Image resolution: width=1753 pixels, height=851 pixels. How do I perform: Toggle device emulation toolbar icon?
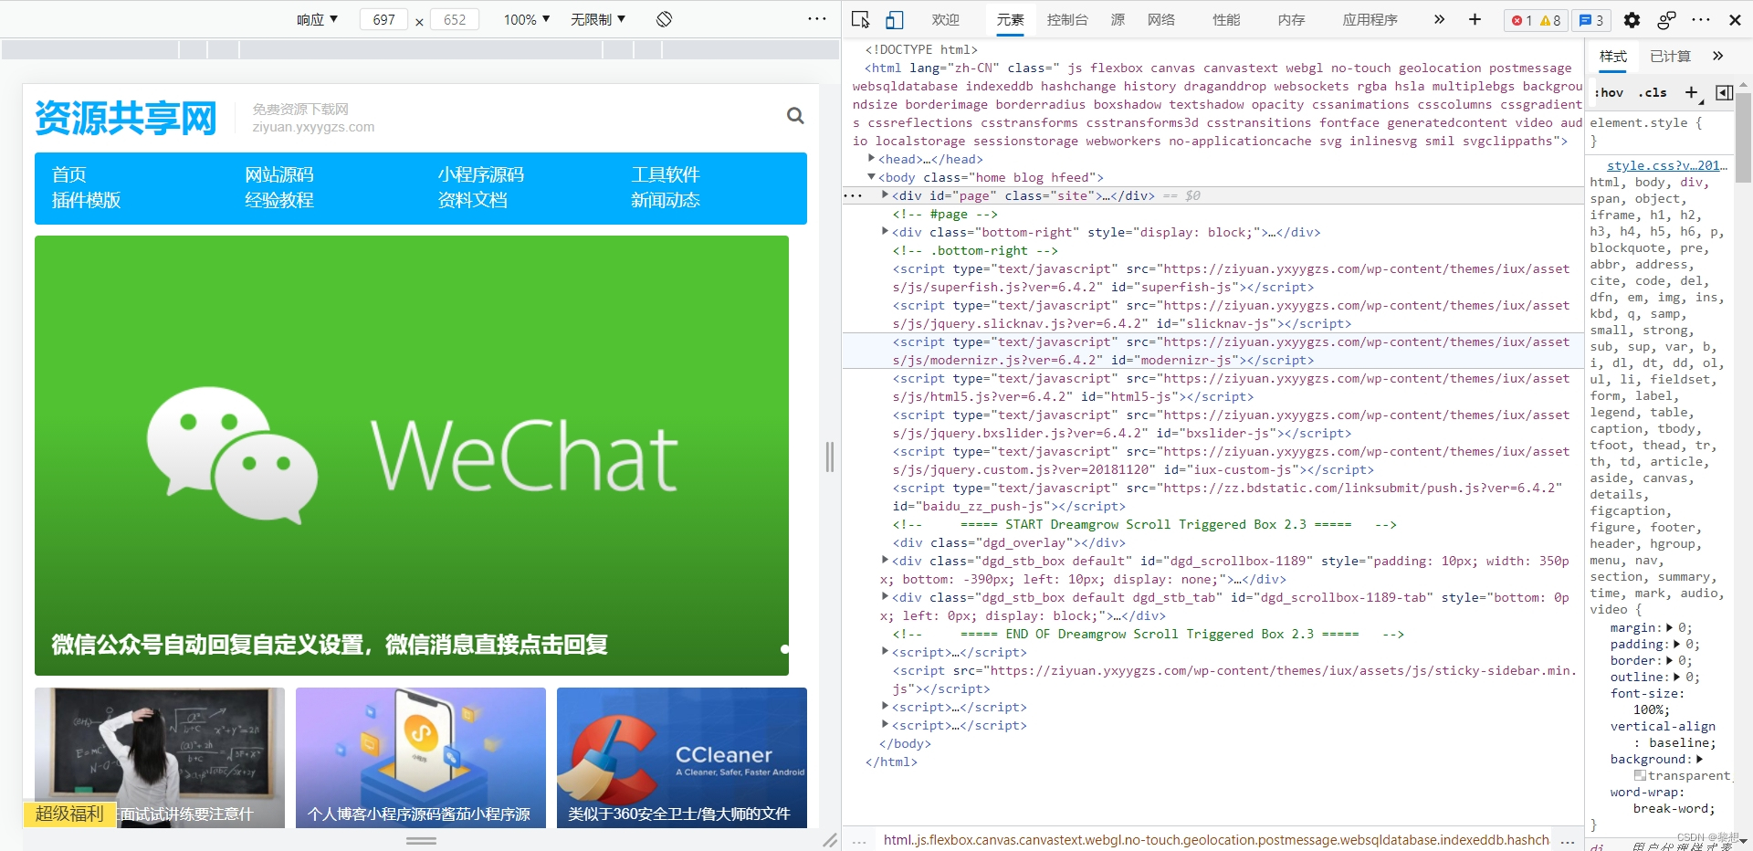pyautogui.click(x=895, y=19)
